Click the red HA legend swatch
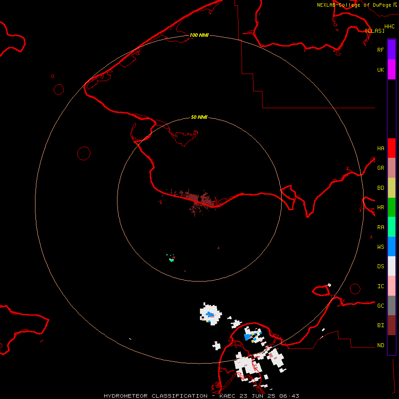The width and height of the screenshot is (399, 399). point(391,148)
